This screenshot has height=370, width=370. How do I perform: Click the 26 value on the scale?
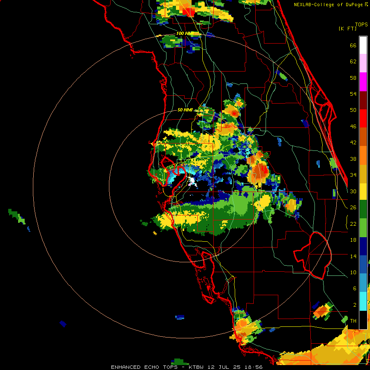click(x=353, y=208)
